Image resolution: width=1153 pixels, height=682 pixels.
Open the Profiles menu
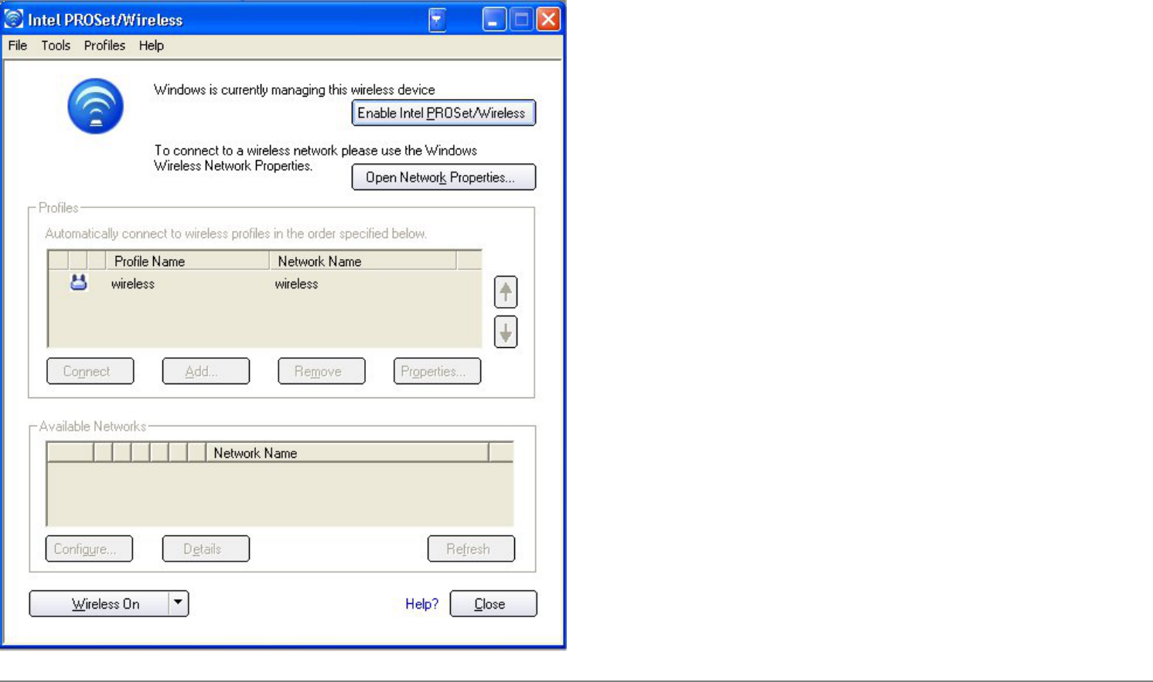tap(104, 46)
